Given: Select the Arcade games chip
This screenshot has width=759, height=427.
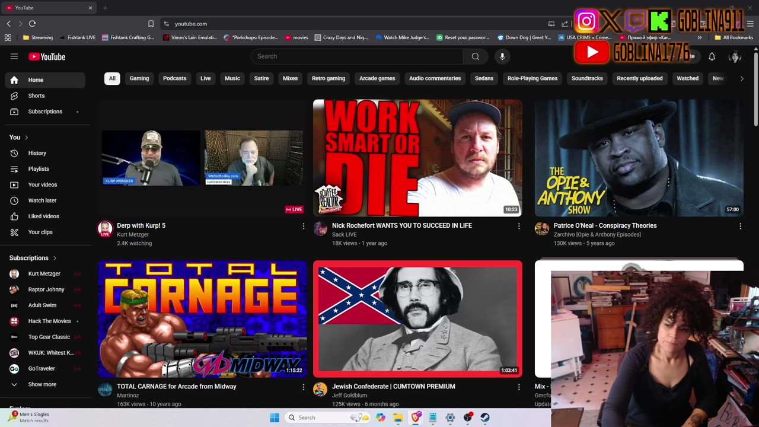Looking at the screenshot, I should [377, 78].
